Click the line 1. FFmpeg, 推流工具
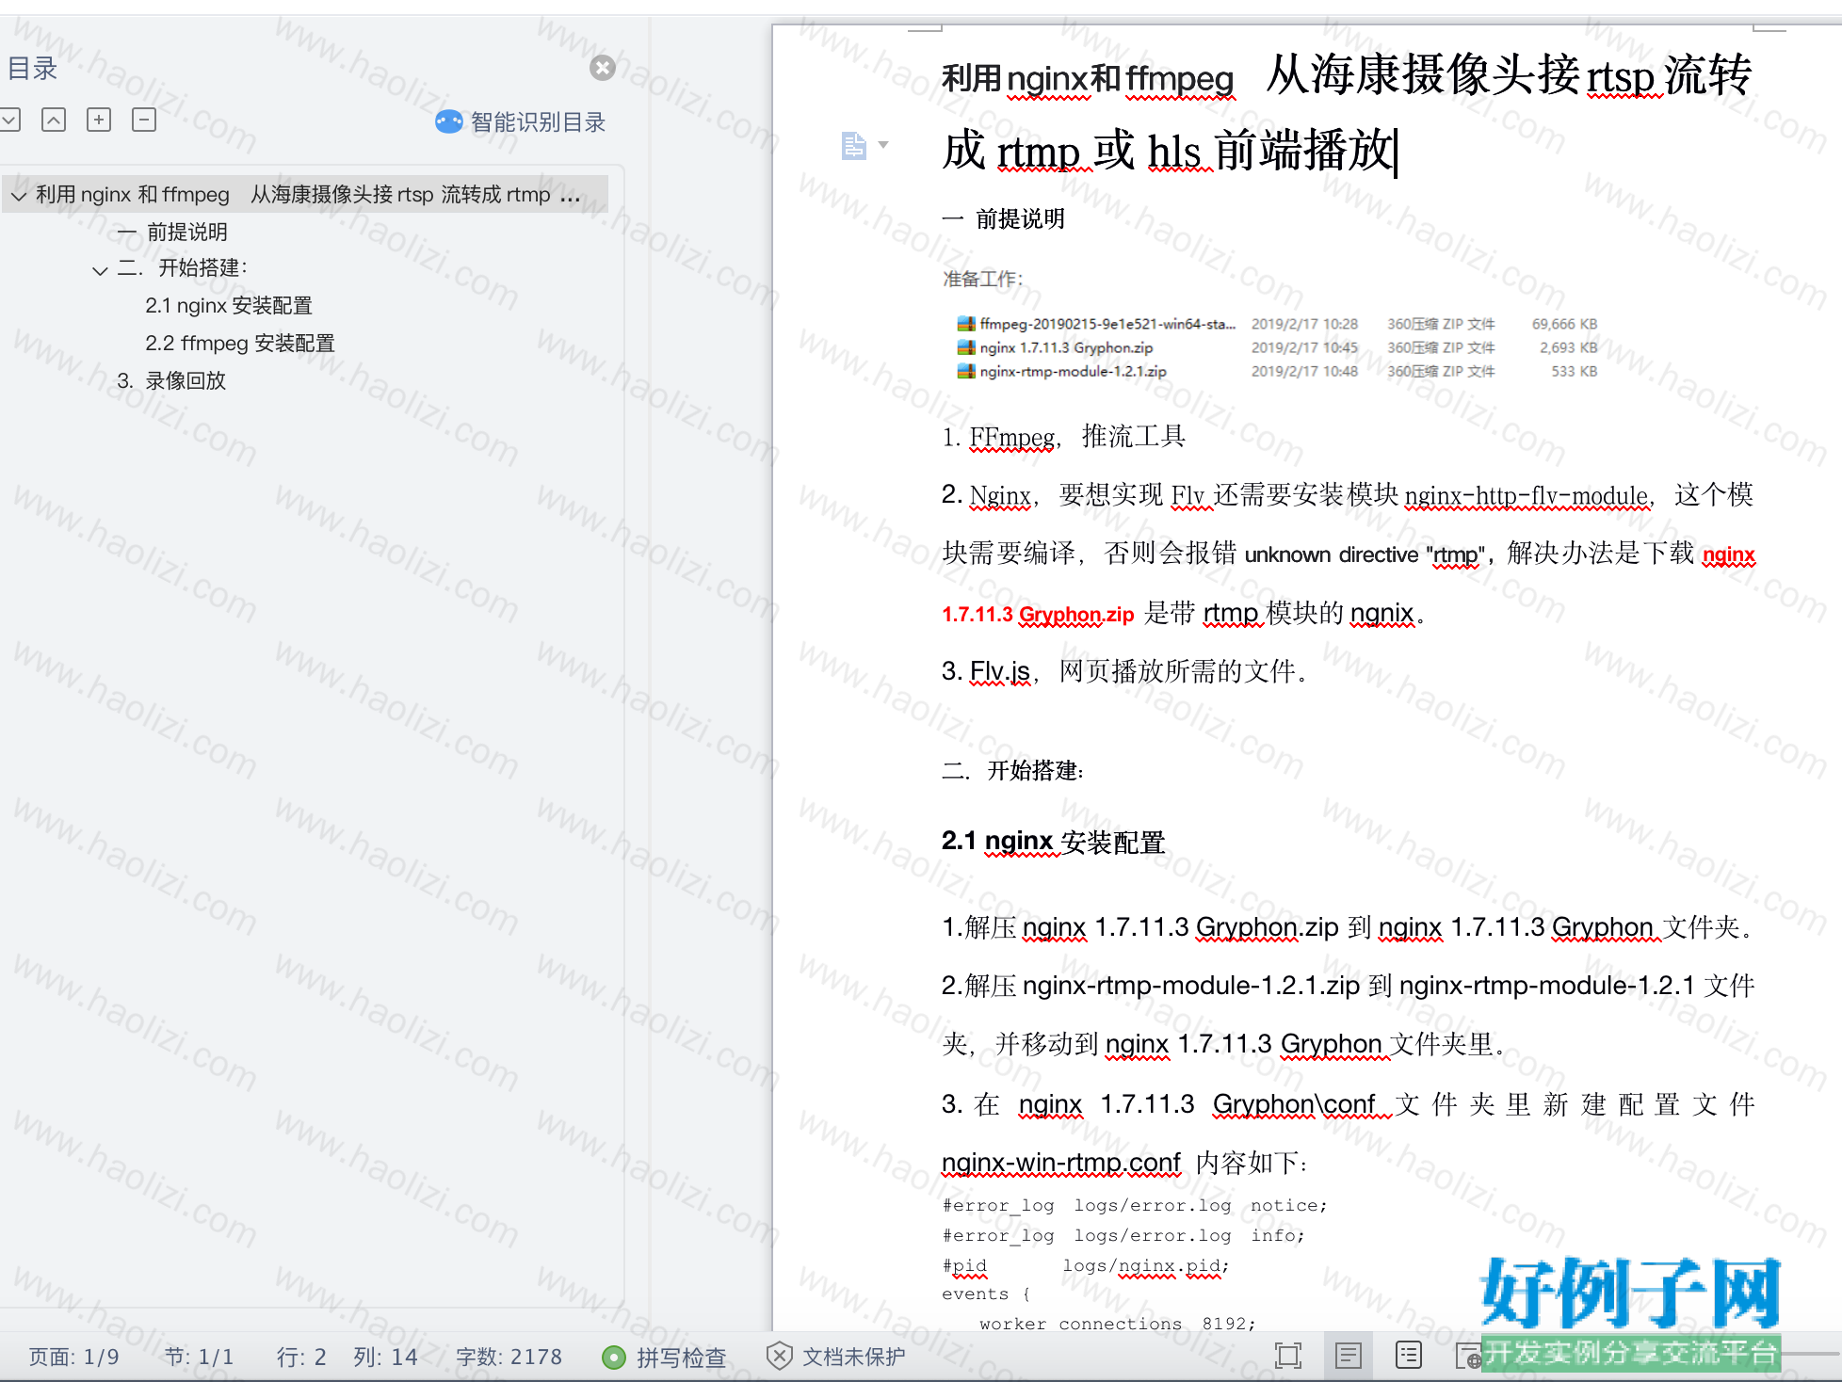This screenshot has height=1382, width=1842. [x=1063, y=437]
